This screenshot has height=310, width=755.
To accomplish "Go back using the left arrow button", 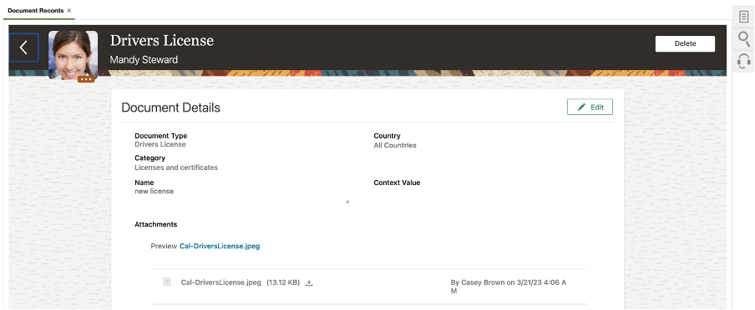I will pos(23,47).
